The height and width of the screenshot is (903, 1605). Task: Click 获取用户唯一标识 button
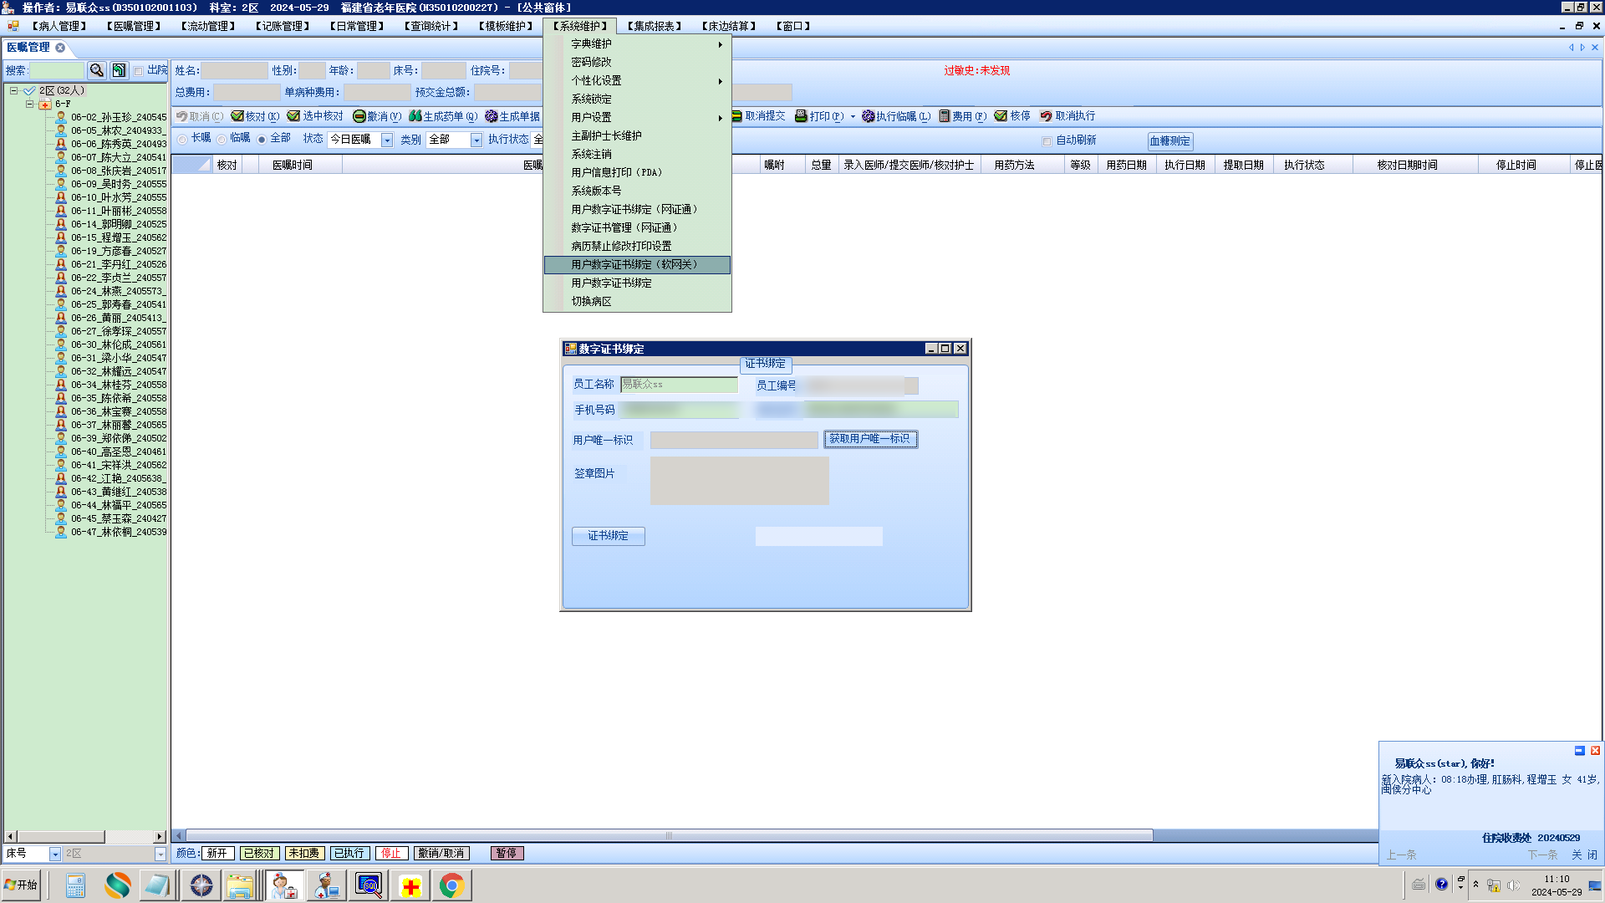coord(870,439)
